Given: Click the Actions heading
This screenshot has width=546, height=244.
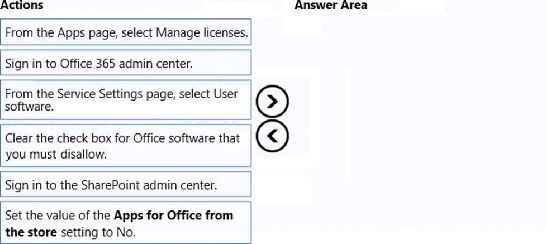Looking at the screenshot, I should tap(22, 5).
